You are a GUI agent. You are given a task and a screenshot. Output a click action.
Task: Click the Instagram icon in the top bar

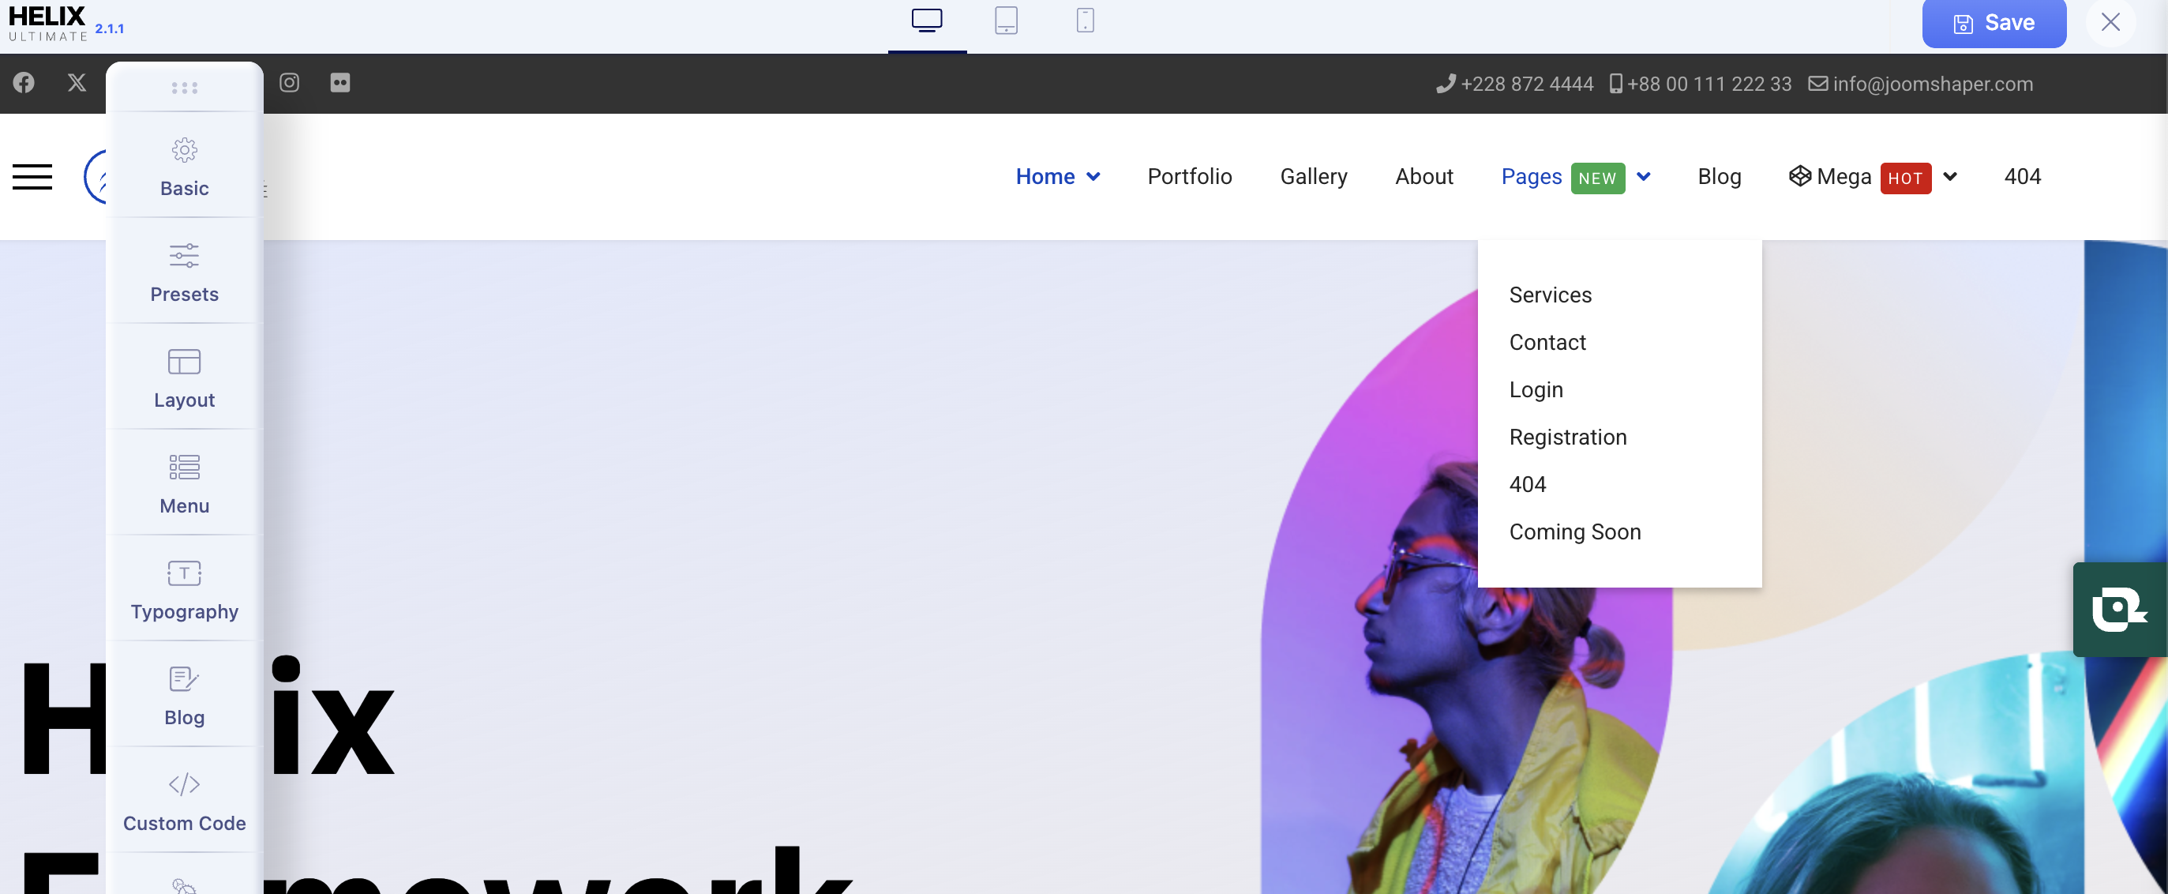pos(290,84)
